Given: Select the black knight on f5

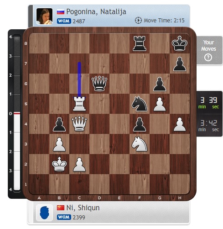Looking at the screenshot, I should [x=140, y=104].
